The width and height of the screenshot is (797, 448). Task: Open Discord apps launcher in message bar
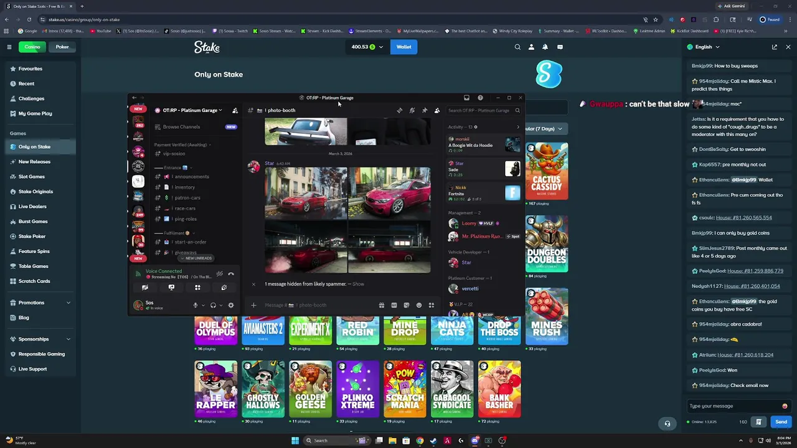[432, 305]
